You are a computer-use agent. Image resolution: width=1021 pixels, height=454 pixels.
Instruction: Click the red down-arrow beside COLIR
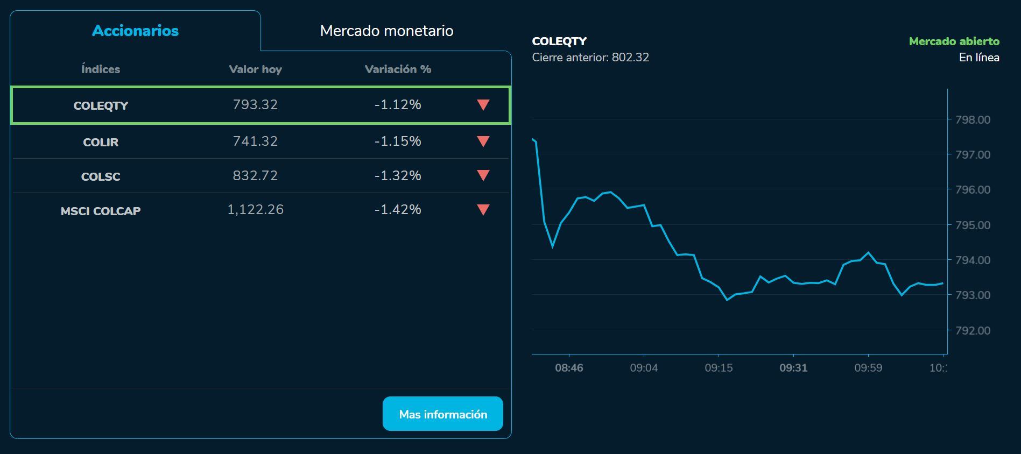point(483,141)
